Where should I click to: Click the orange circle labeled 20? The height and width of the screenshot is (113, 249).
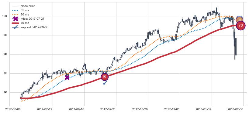click(x=240, y=20)
